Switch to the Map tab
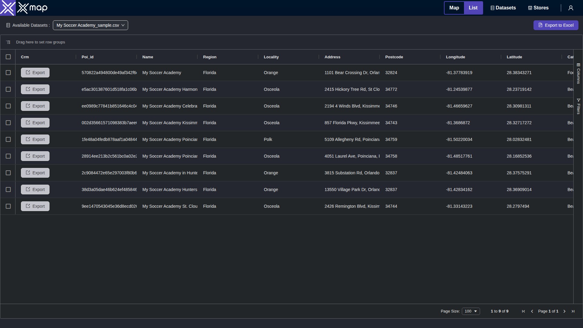This screenshot has height=328, width=583. pos(454,8)
